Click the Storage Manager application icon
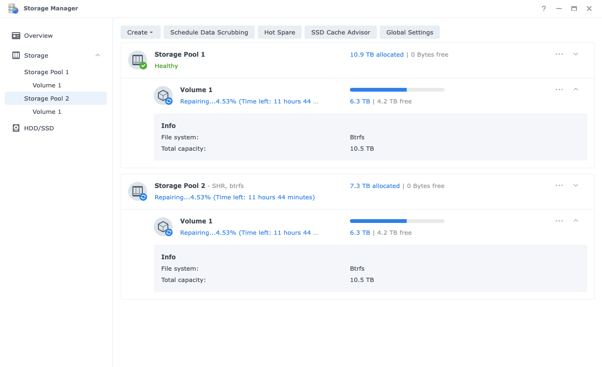Screen dimensions: 602x367 point(13,8)
